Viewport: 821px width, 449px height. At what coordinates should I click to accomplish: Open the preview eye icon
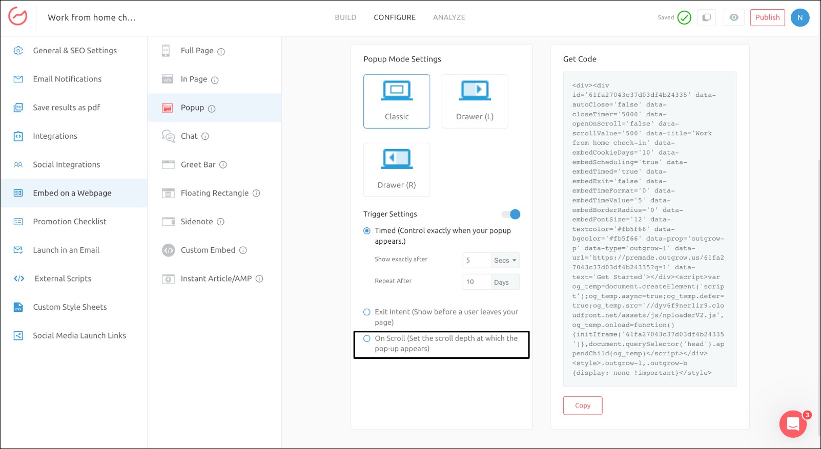tap(734, 17)
